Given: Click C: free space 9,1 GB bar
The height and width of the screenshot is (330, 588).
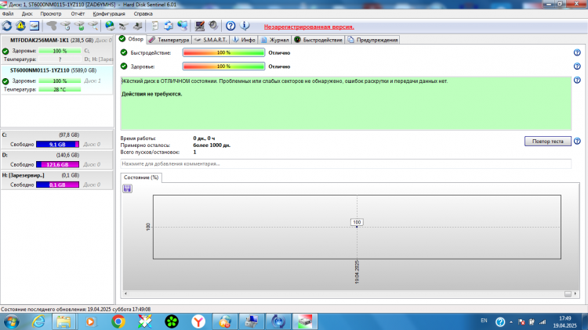Looking at the screenshot, I should 57,145.
